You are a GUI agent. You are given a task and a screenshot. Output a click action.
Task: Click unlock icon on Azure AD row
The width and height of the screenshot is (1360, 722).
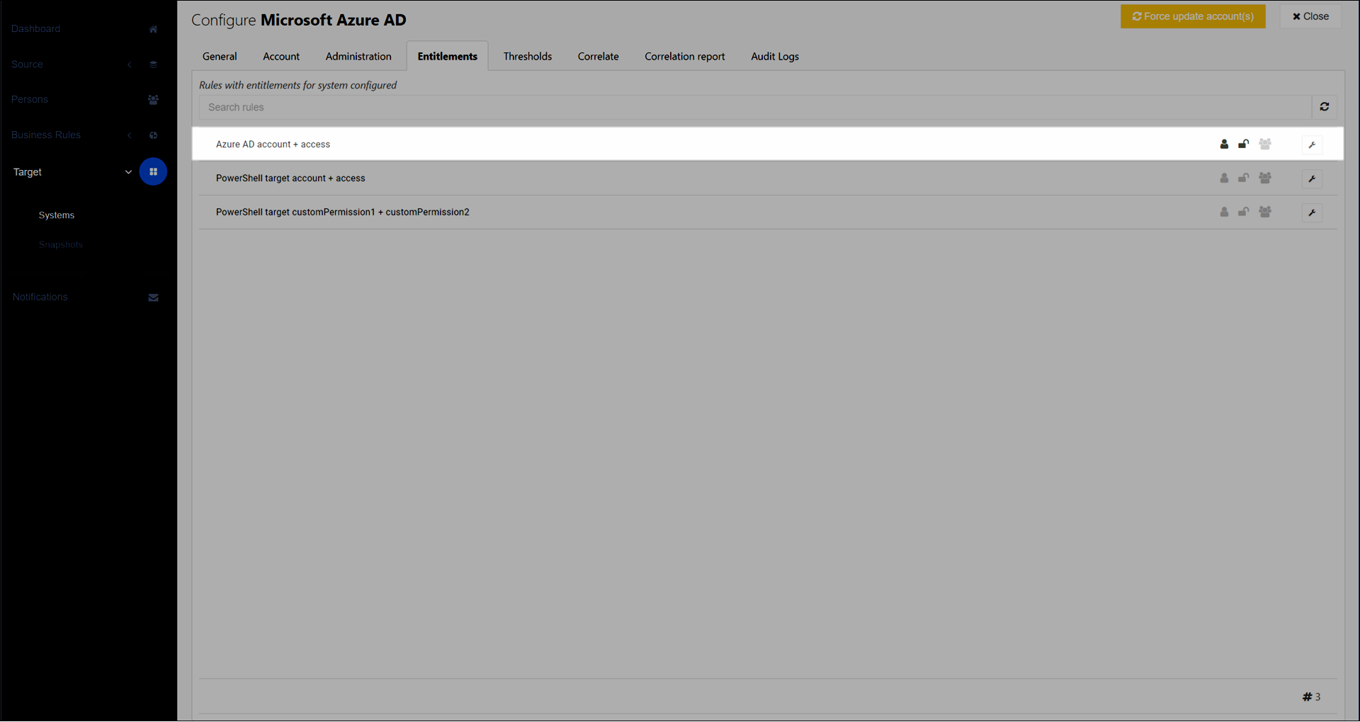(x=1243, y=144)
